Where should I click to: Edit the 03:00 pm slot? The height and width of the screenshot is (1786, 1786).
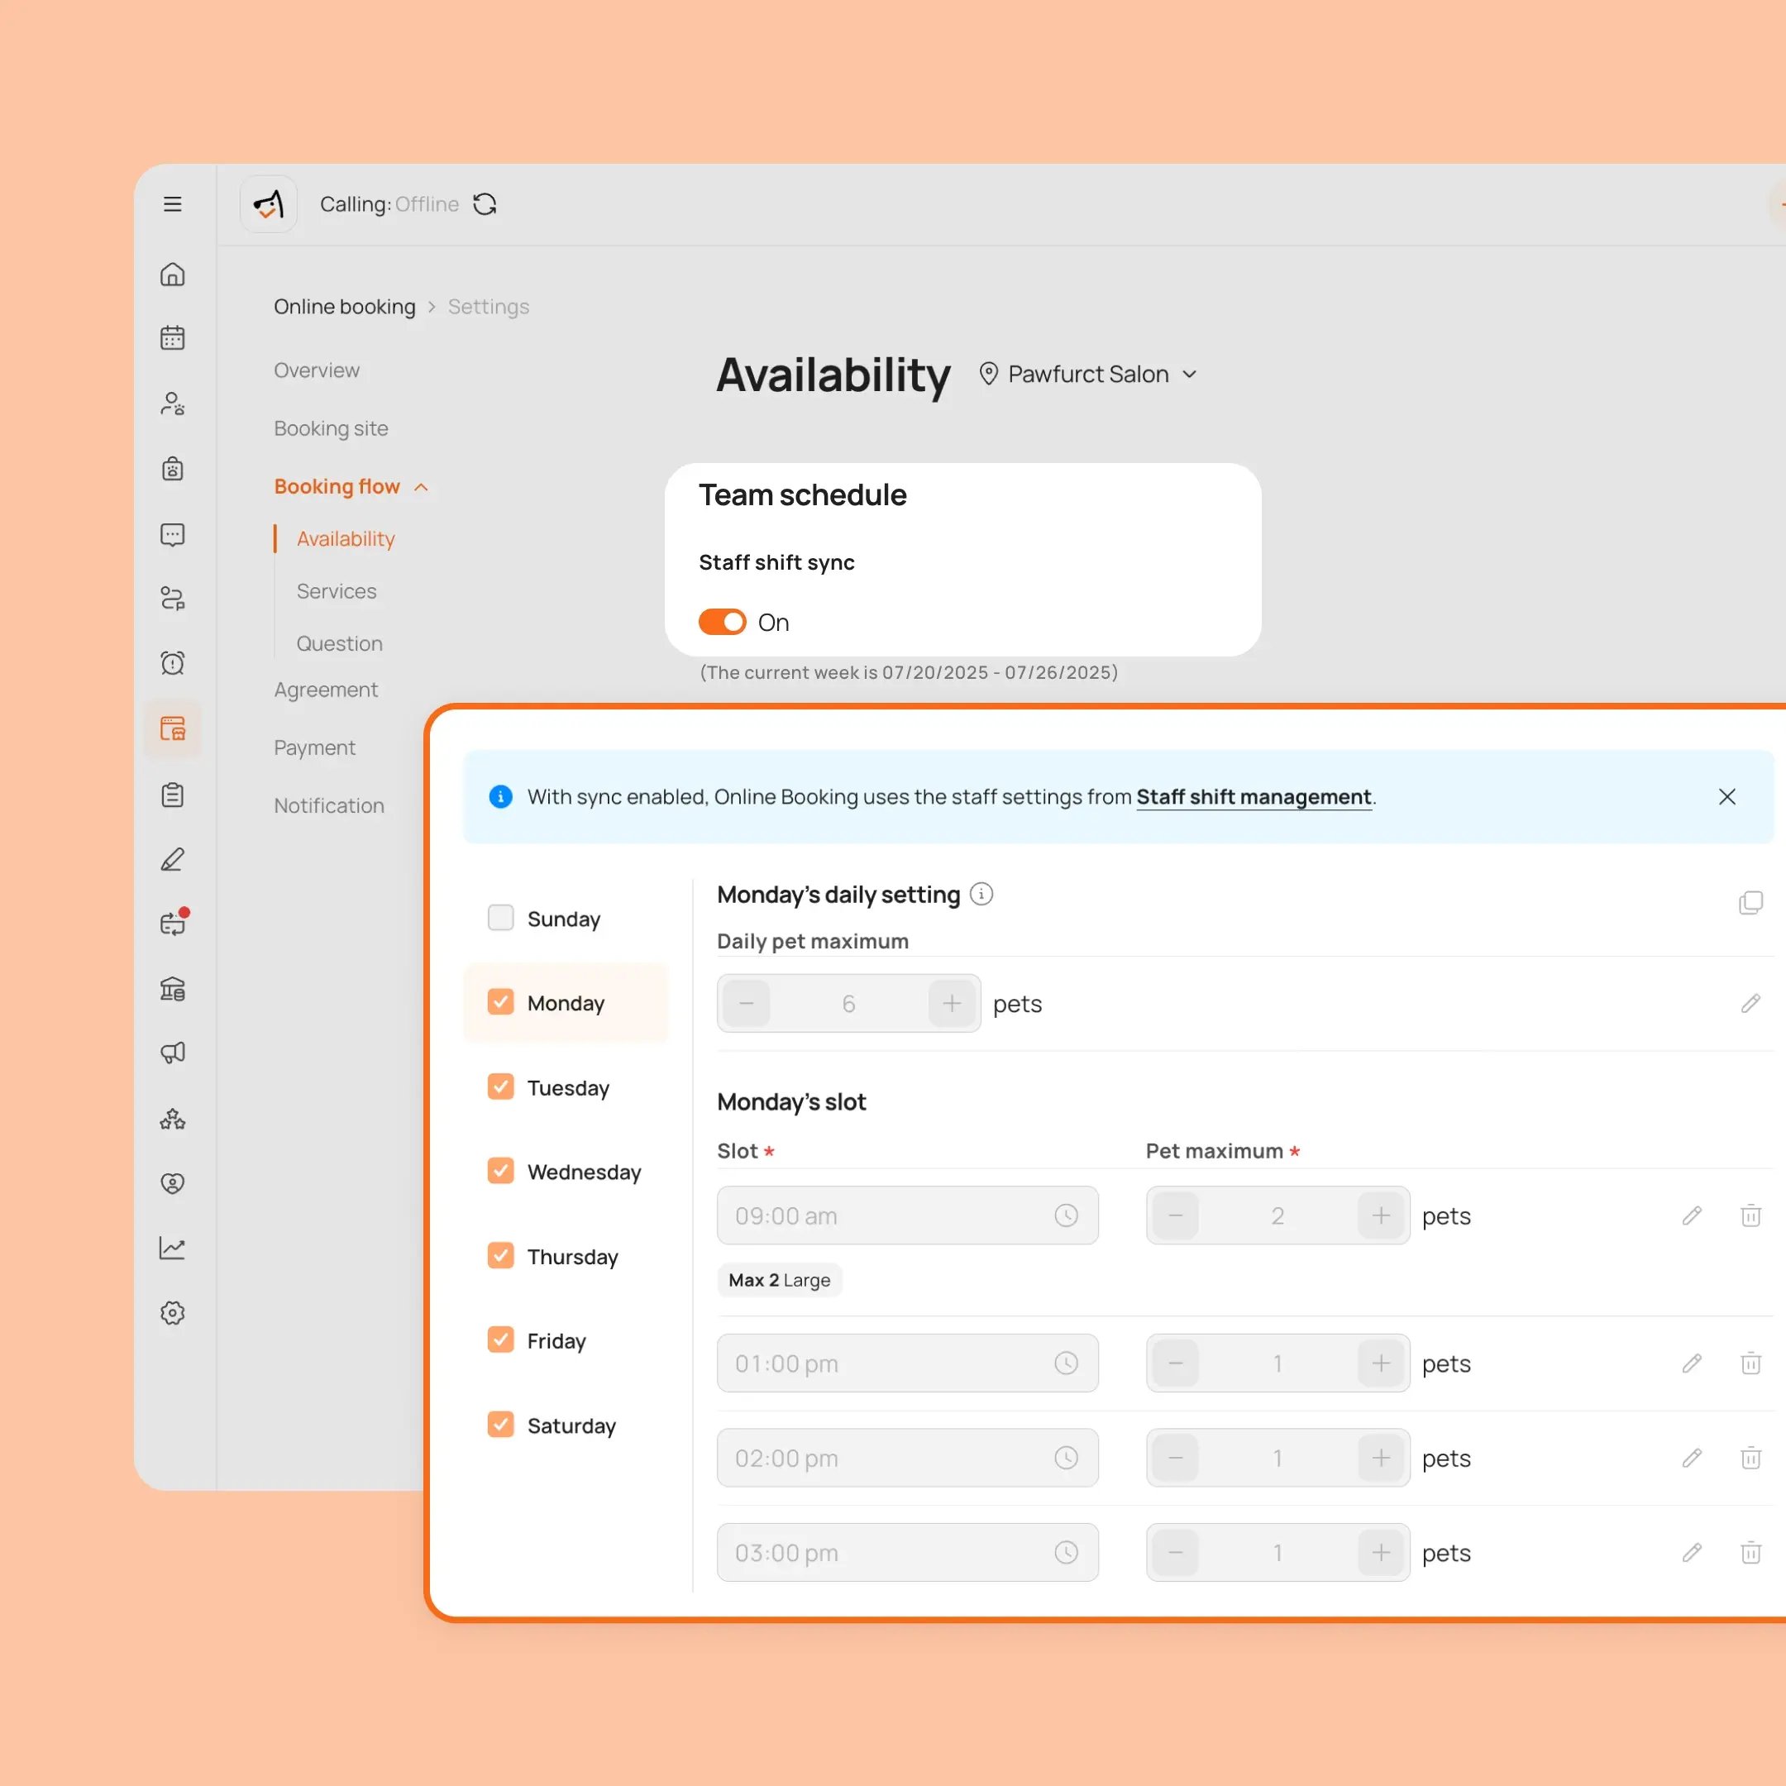[x=1692, y=1553]
